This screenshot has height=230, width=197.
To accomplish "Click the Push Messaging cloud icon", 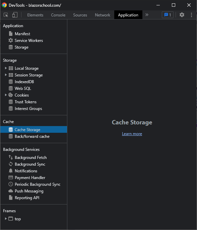I will [11, 191].
